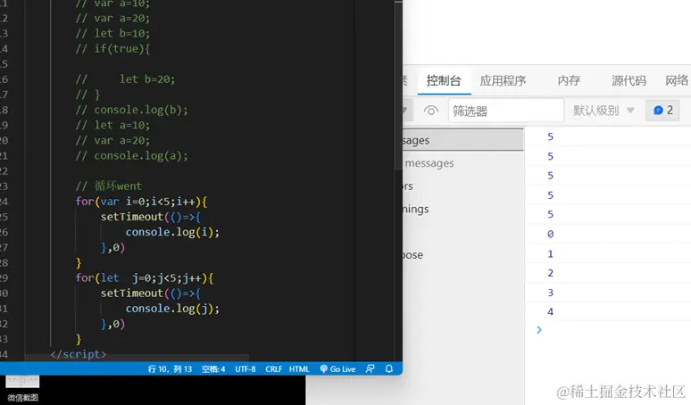
Task: Switch to the 应用程序 tab
Action: (503, 80)
